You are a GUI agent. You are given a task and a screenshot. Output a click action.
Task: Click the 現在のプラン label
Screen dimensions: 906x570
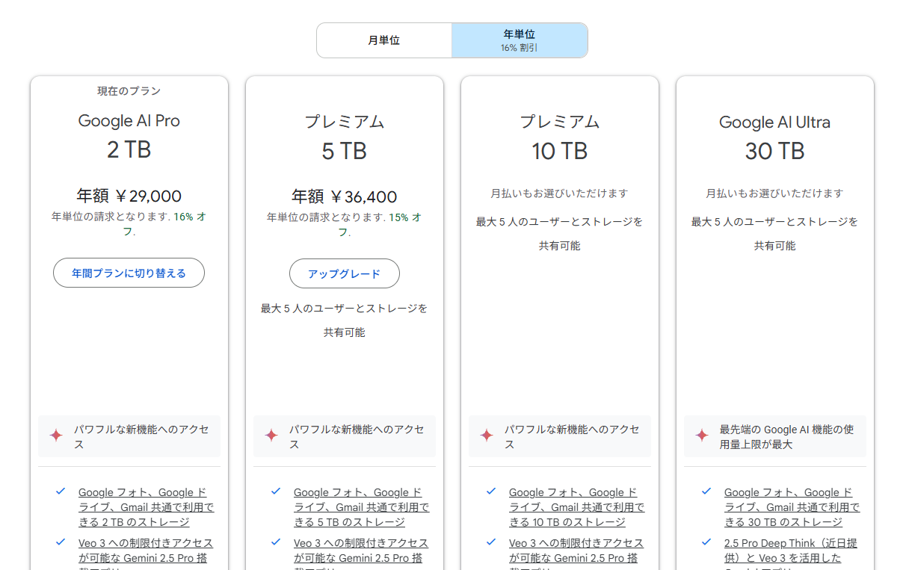click(129, 91)
